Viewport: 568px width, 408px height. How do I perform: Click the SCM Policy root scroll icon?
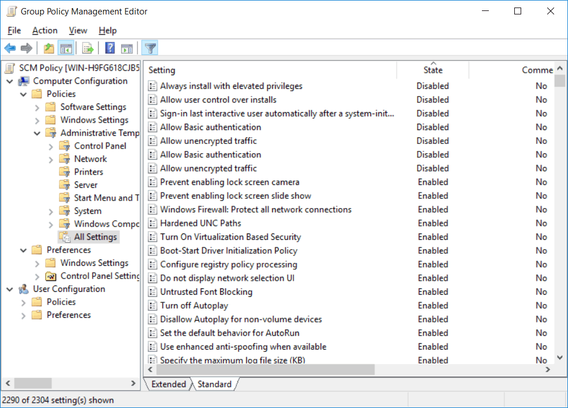[10, 68]
